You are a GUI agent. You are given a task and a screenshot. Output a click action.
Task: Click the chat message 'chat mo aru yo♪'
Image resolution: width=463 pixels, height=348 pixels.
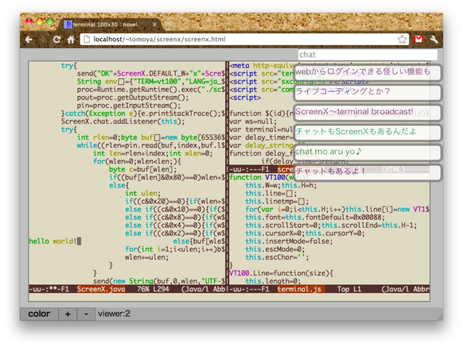368,152
